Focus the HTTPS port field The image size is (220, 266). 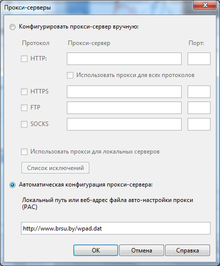[x=199, y=92]
